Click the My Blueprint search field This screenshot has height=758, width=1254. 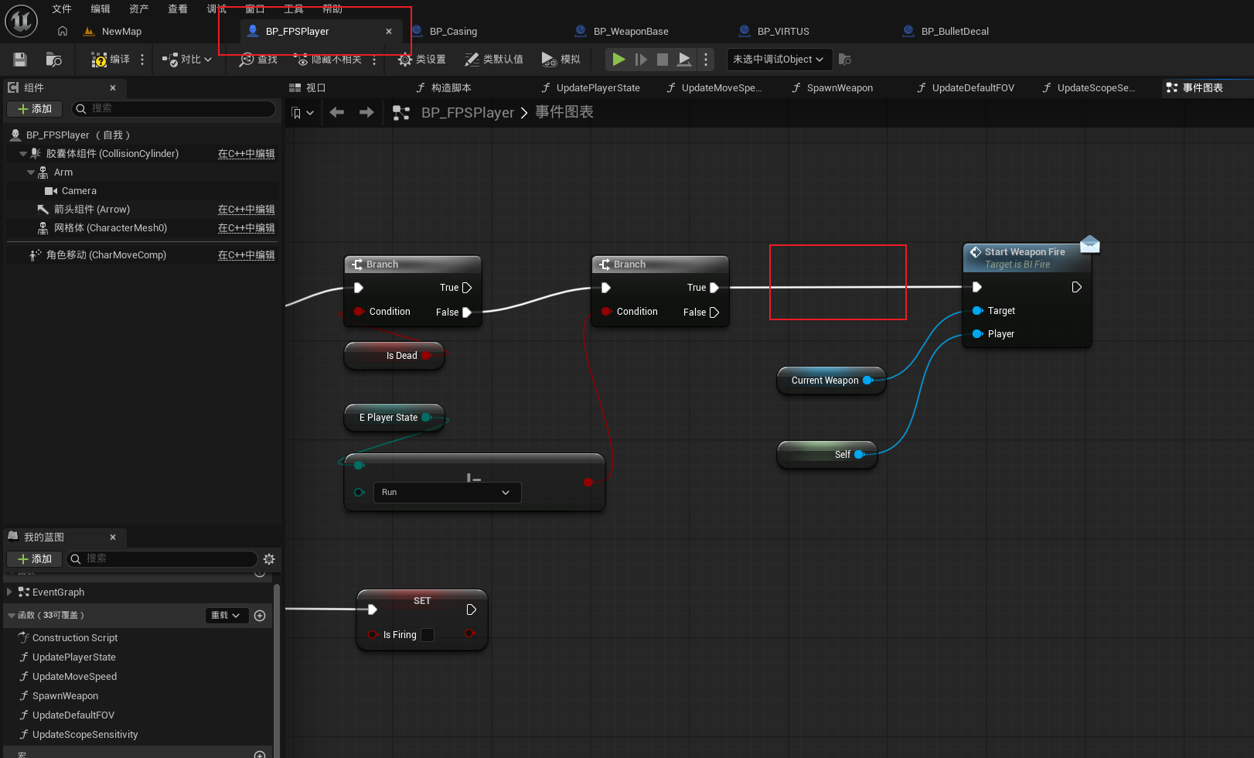click(162, 559)
